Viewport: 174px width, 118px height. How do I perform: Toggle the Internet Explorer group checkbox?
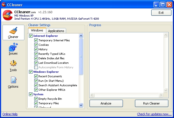[31, 36]
